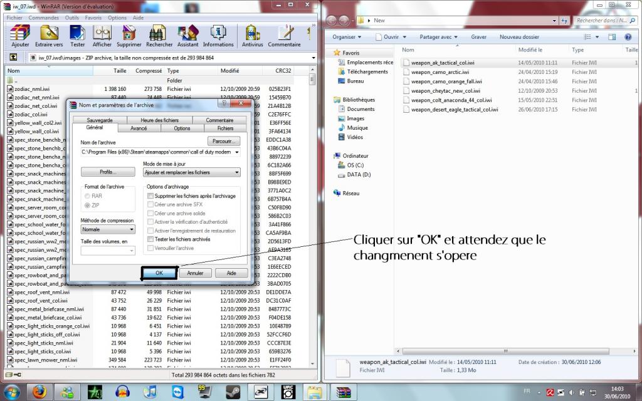642x401 pixels.
Task: Check 'Supprimer les fichiers après l'archivage'
Action: 150,196
